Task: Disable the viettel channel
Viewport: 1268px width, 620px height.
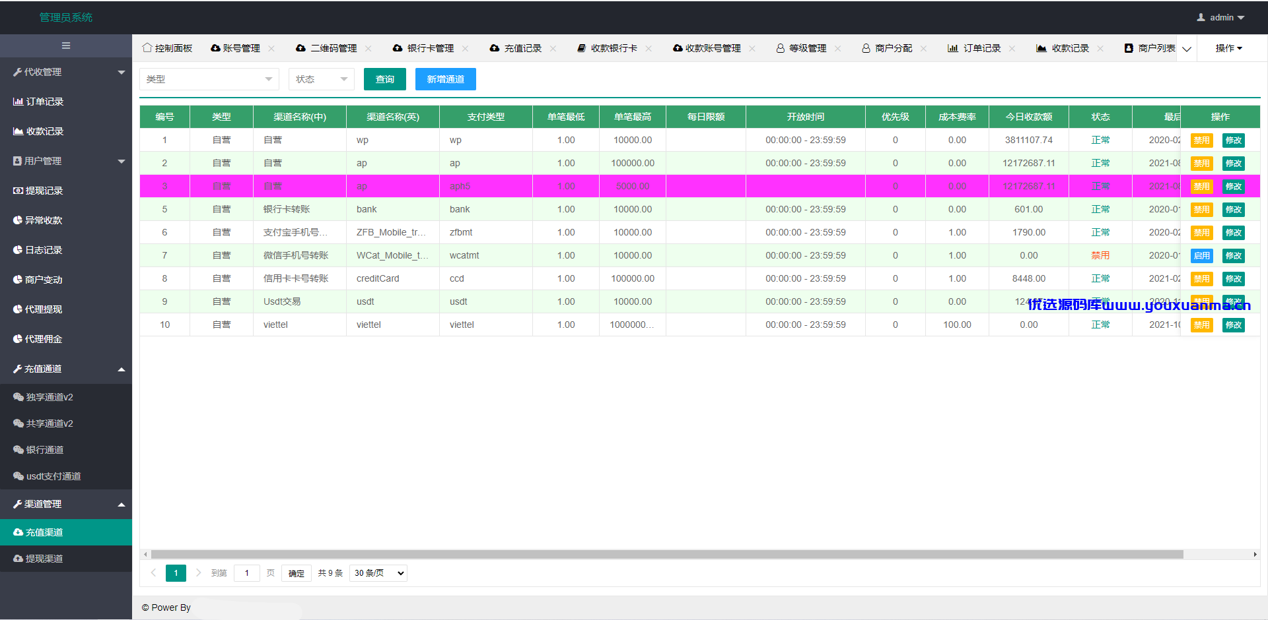Action: 1201,325
